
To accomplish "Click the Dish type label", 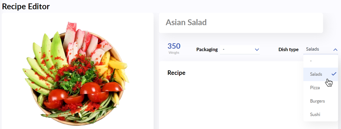I will 288,49.
